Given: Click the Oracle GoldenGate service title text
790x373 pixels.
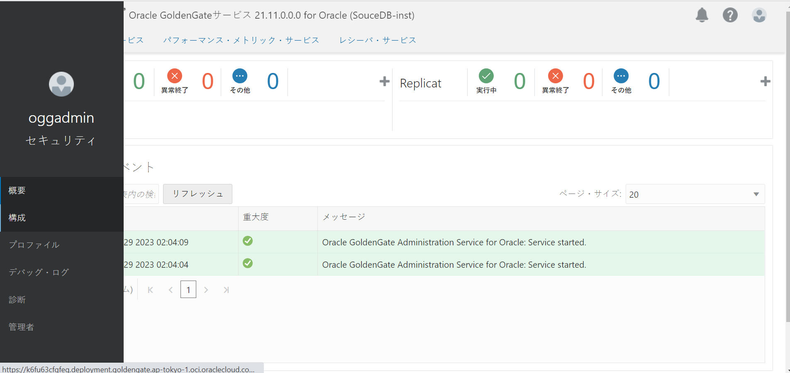Looking at the screenshot, I should tap(272, 15).
